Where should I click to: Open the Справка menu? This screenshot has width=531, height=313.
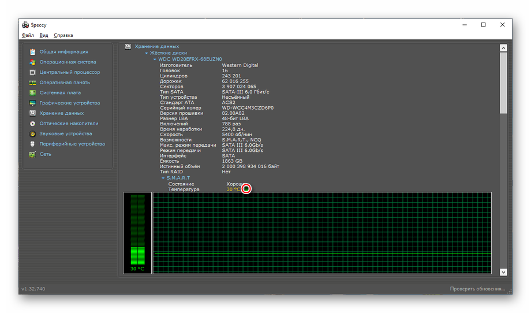click(63, 35)
